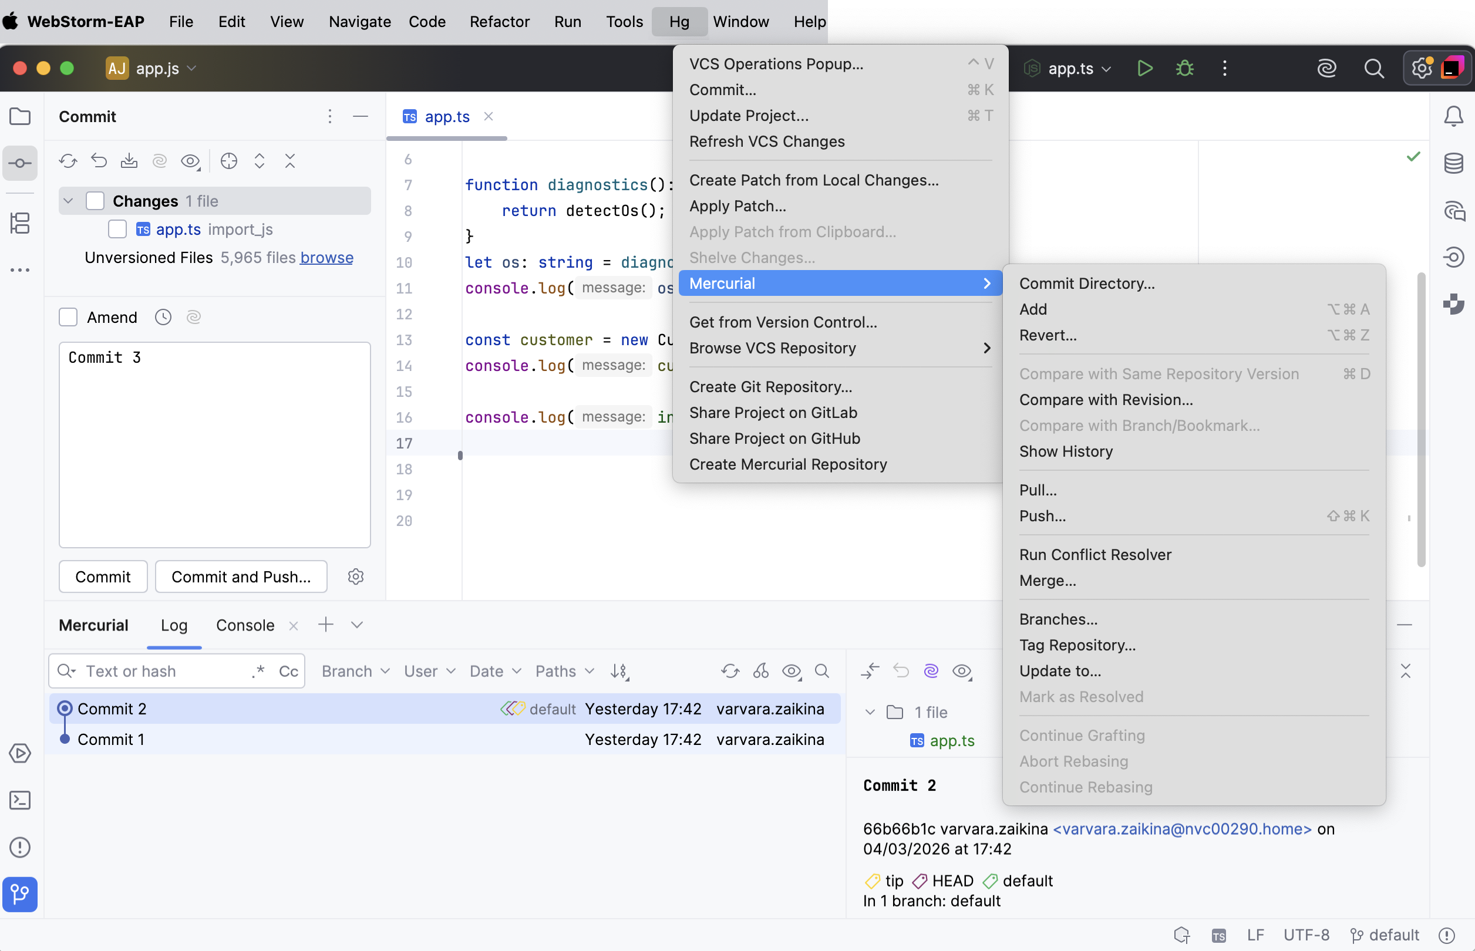Open the Database tool window icon

tap(1453, 164)
